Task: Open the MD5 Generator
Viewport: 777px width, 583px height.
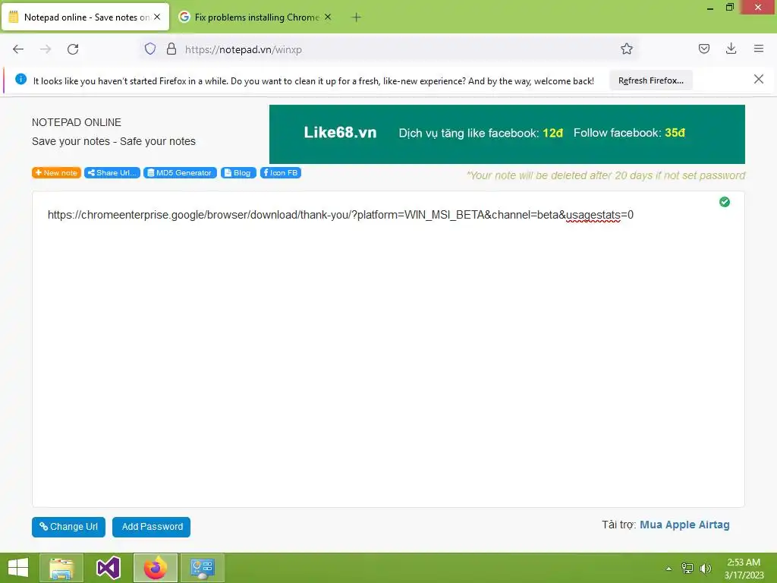Action: 180,172
